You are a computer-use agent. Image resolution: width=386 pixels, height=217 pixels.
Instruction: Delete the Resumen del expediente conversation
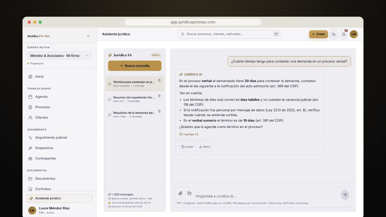[x=159, y=96]
